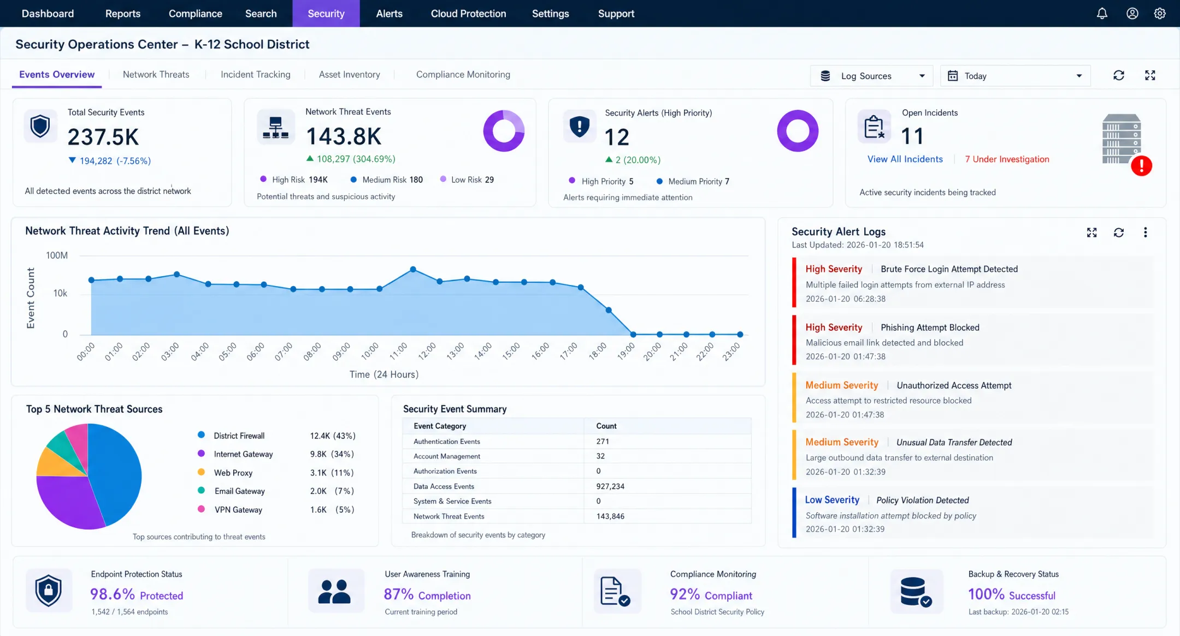Open the top bar gear settings icon

tap(1160, 14)
